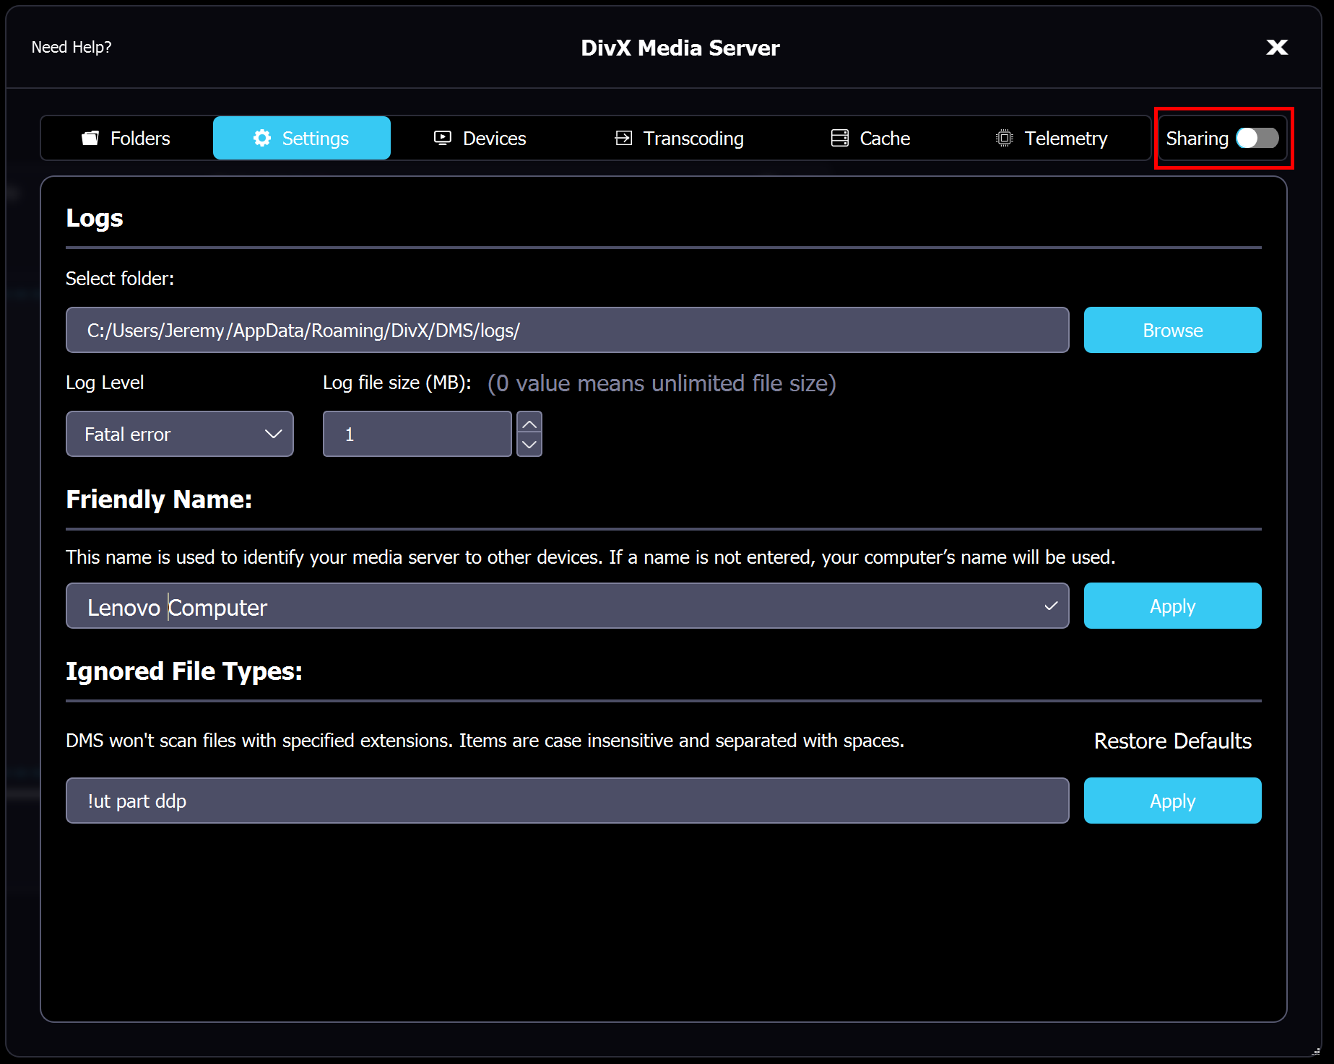Close the DivX Media Server window
Screen dimensions: 1334x1064
coord(1277,47)
